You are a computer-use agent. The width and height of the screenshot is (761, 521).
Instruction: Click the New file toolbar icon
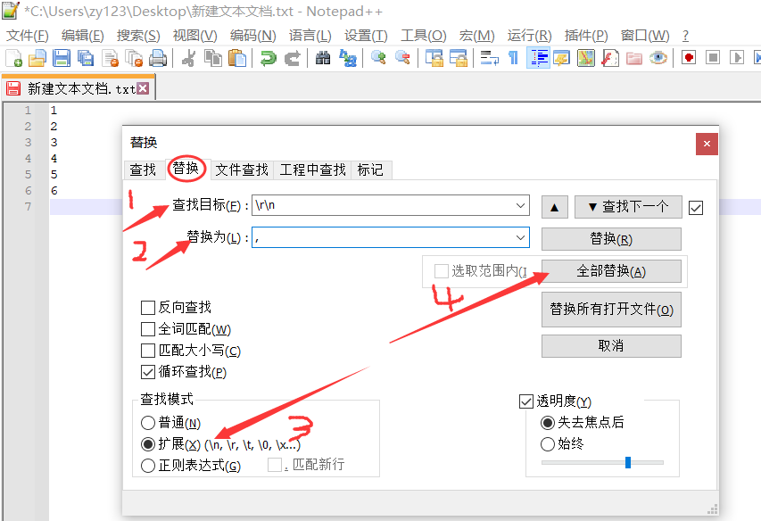click(x=13, y=58)
